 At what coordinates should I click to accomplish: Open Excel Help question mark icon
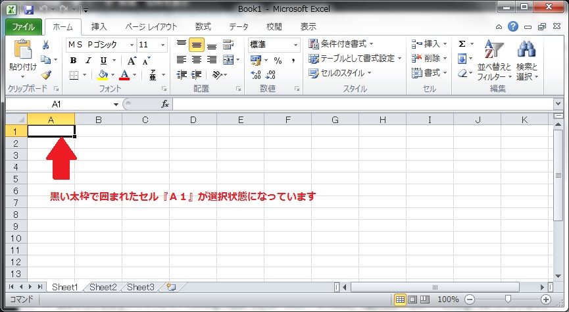512,26
